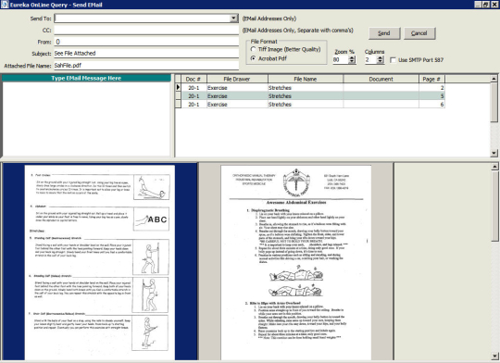
Task: Select row selector for page 2 row
Action: pyautogui.click(x=178, y=87)
